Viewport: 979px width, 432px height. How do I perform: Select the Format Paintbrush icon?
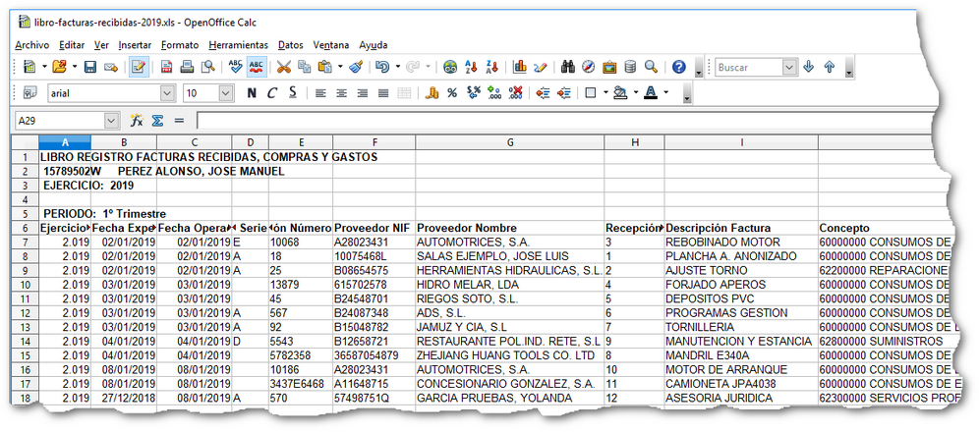[x=356, y=67]
